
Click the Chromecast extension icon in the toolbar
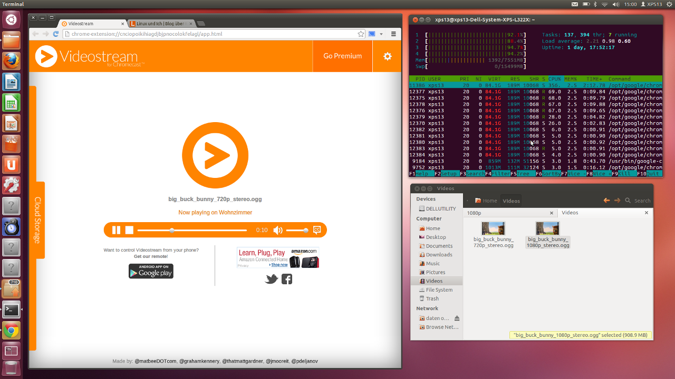372,34
